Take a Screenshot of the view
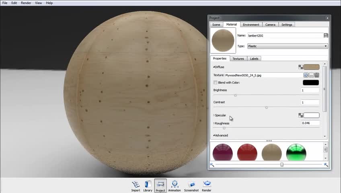The image size is (341, 193). pyautogui.click(x=191, y=186)
